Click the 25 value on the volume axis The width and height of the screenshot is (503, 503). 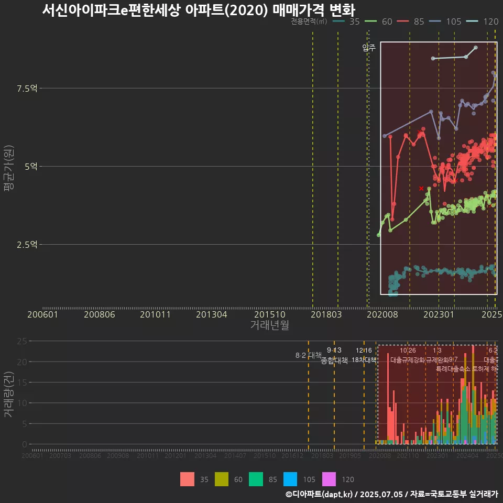tap(22, 341)
